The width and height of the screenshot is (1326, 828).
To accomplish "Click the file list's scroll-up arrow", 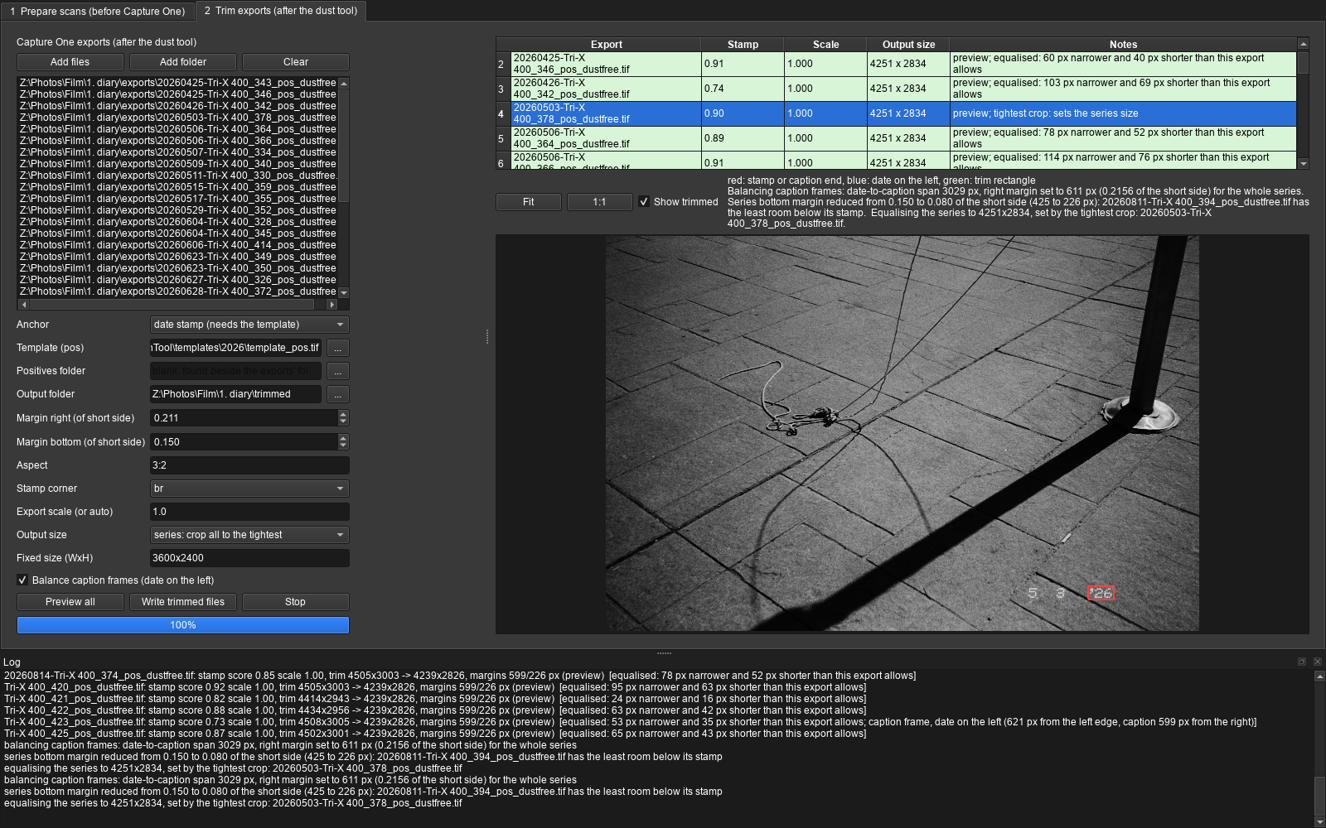I will point(344,83).
